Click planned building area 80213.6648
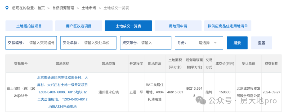The width and height of the screenshot is (286, 112). point(194,92)
